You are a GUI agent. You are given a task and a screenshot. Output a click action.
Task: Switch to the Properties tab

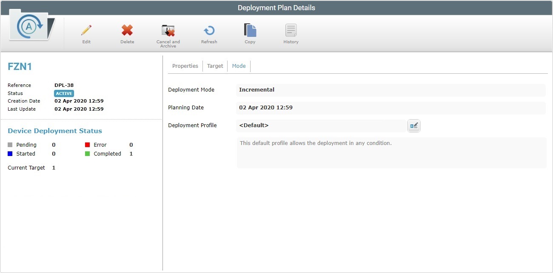tap(185, 66)
